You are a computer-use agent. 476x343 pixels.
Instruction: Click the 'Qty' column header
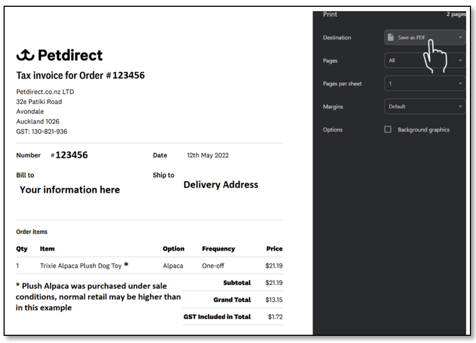[x=22, y=249]
